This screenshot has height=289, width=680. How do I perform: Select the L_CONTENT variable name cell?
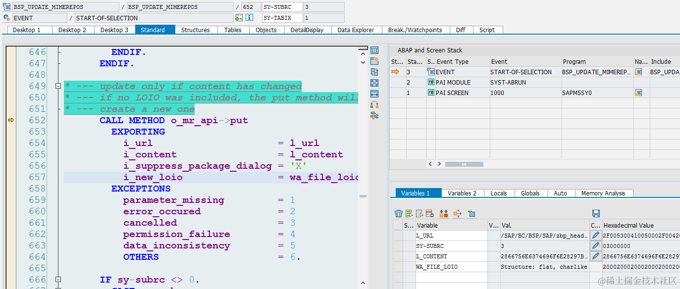pyautogui.click(x=452, y=256)
